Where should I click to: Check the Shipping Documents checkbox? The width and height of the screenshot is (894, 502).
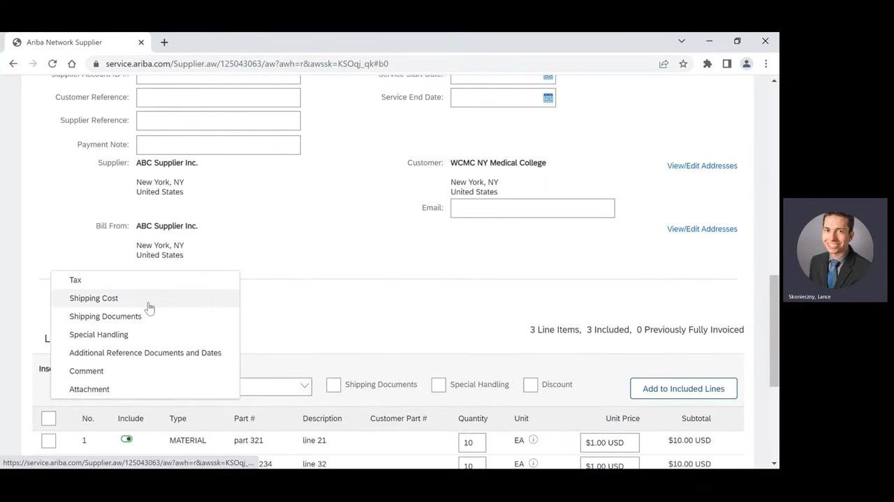pos(334,385)
